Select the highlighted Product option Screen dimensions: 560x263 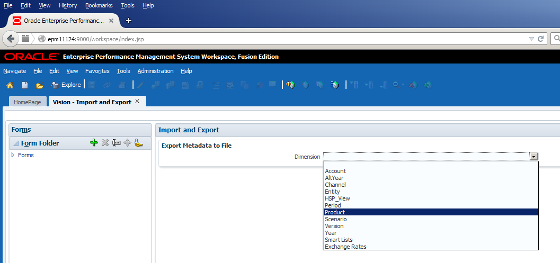431,212
